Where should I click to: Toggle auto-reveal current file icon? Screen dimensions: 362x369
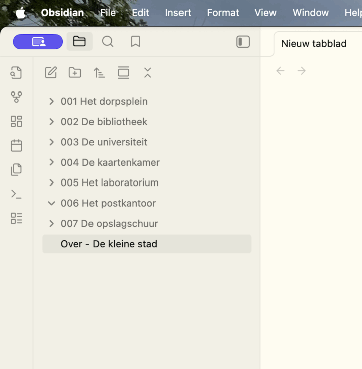(123, 73)
